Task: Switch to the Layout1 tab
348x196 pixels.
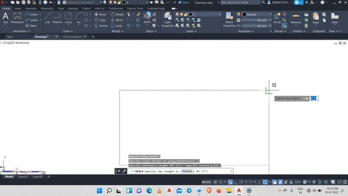Action: tap(23, 176)
